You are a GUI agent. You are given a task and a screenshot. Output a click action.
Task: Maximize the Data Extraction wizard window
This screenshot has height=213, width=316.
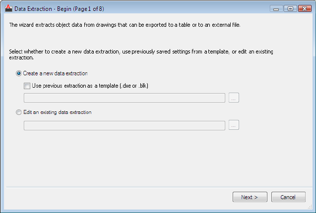[x=290, y=8]
